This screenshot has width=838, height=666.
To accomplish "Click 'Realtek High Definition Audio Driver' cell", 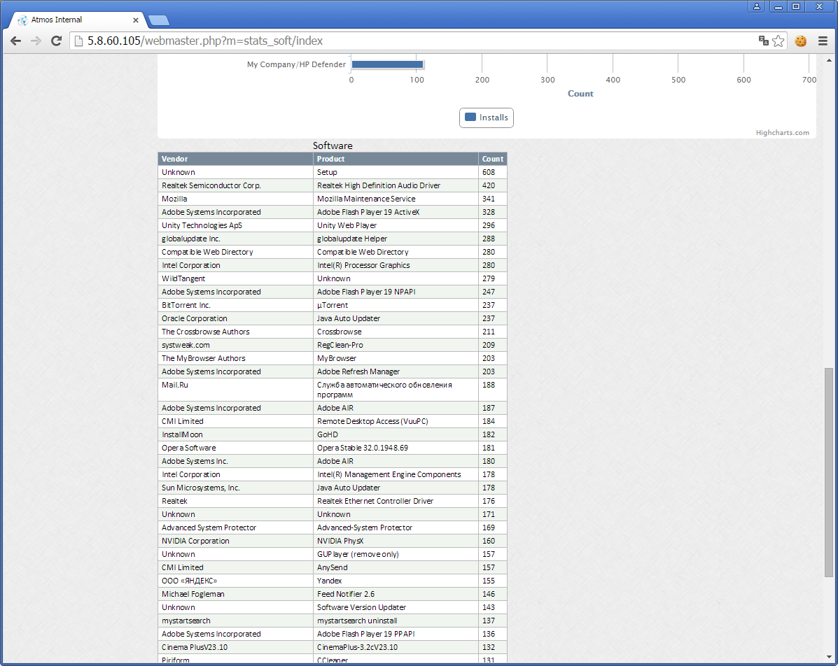I will [x=396, y=185].
